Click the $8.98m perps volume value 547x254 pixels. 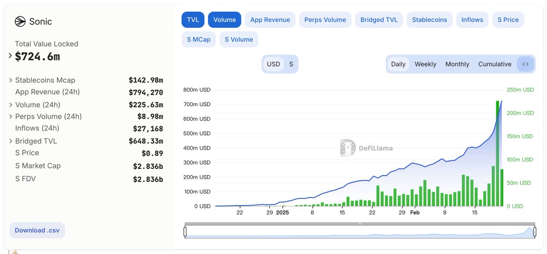coord(150,117)
